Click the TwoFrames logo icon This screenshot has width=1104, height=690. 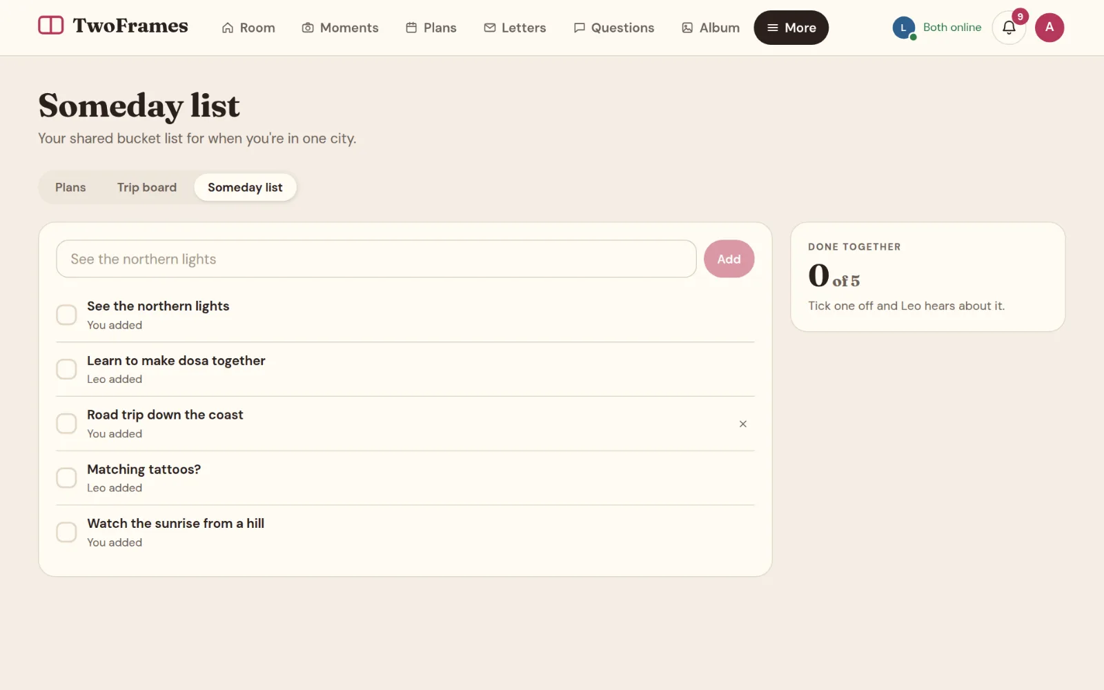(x=50, y=26)
